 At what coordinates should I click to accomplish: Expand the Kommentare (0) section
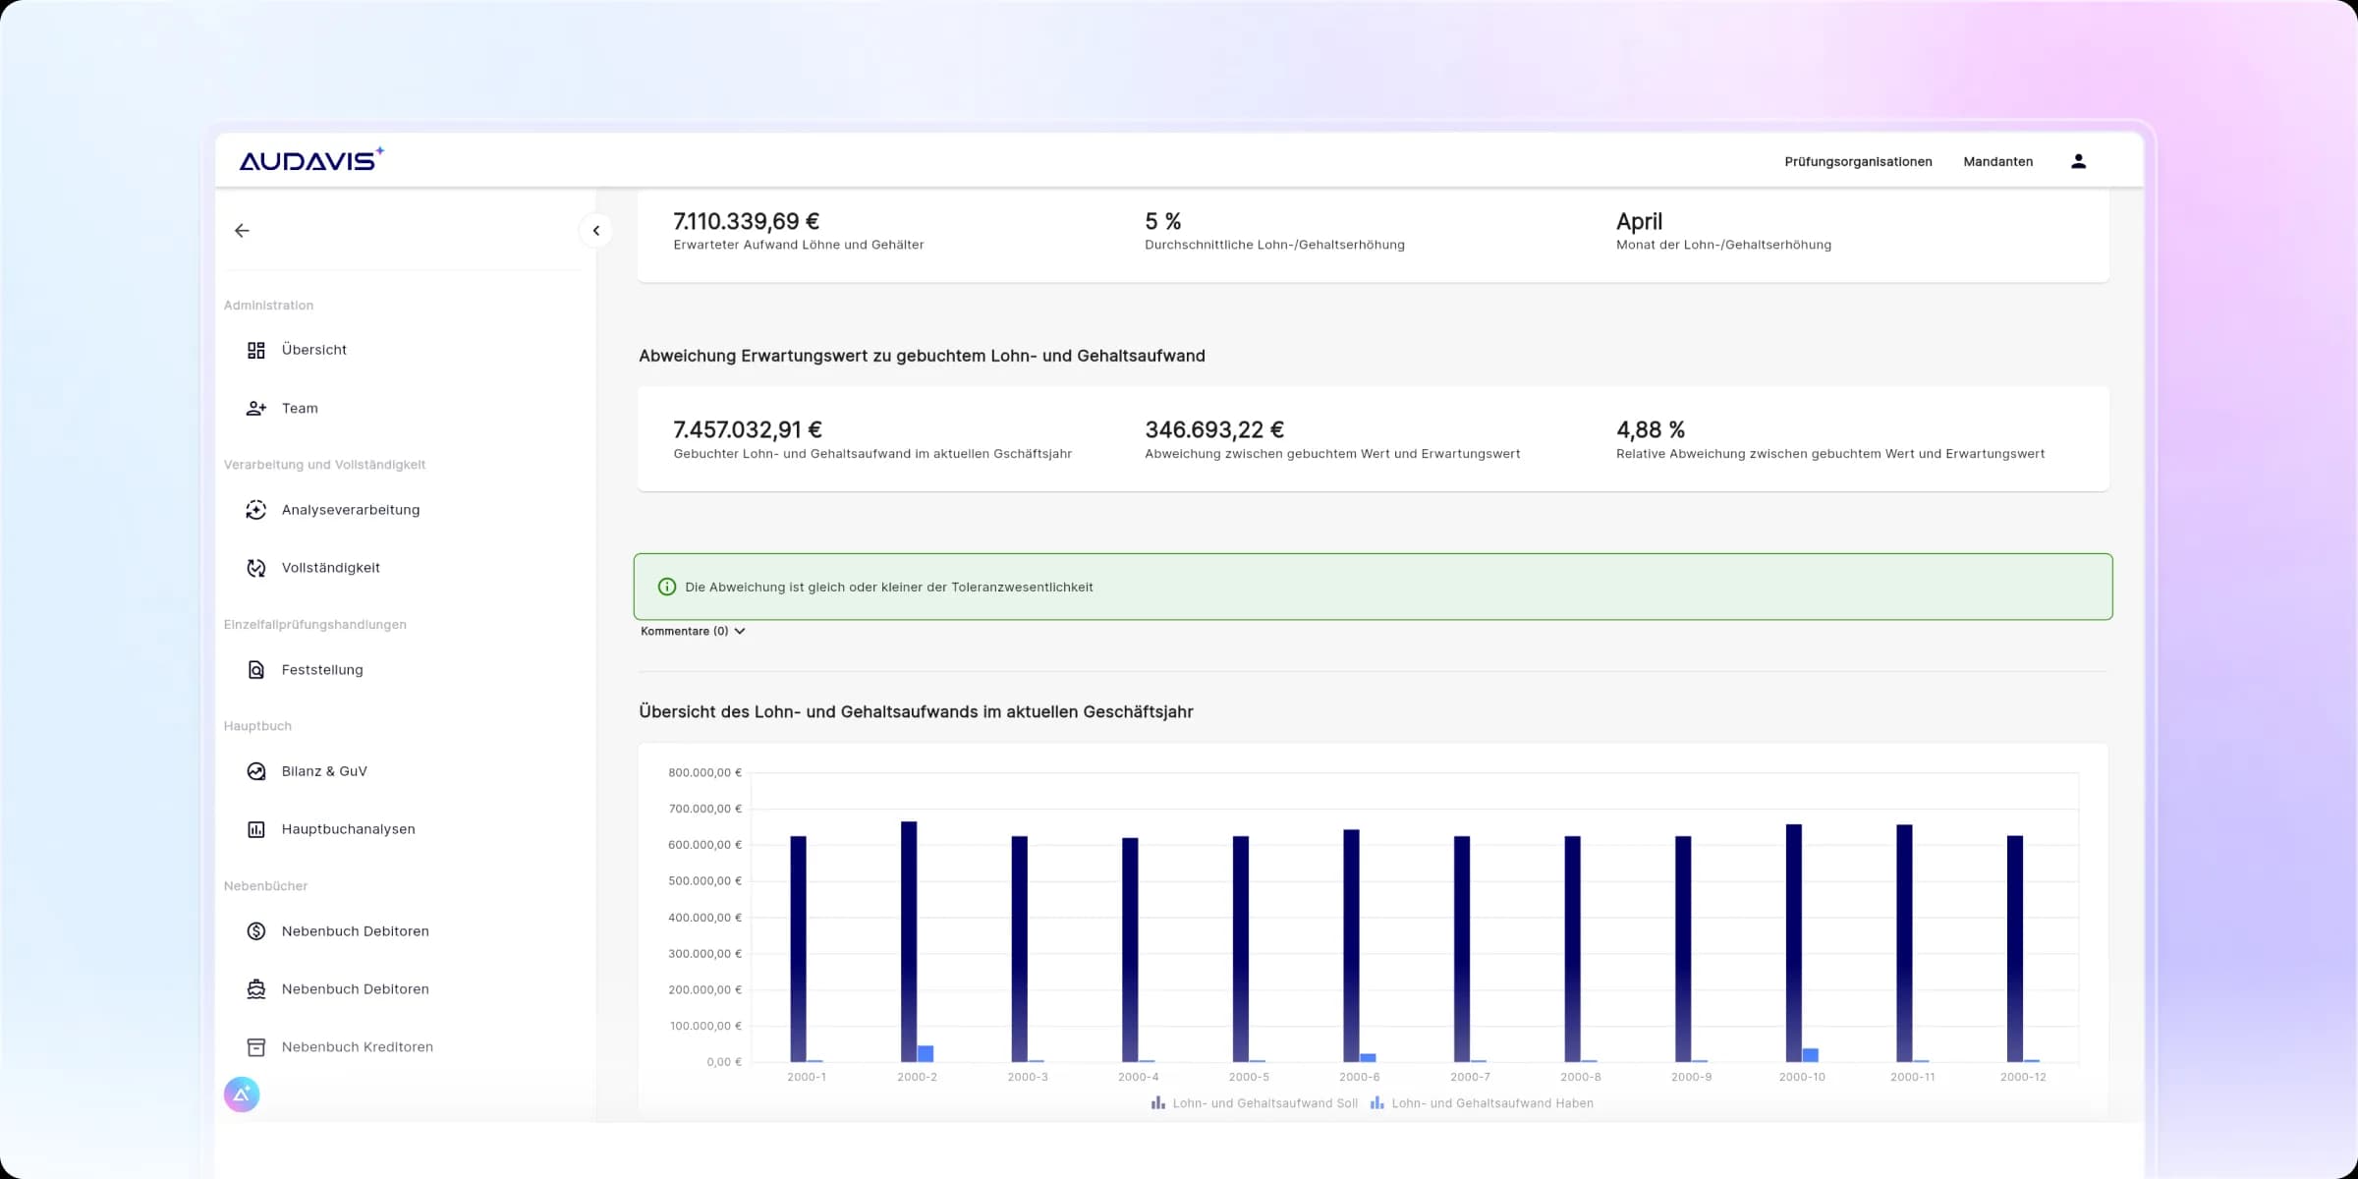point(692,630)
